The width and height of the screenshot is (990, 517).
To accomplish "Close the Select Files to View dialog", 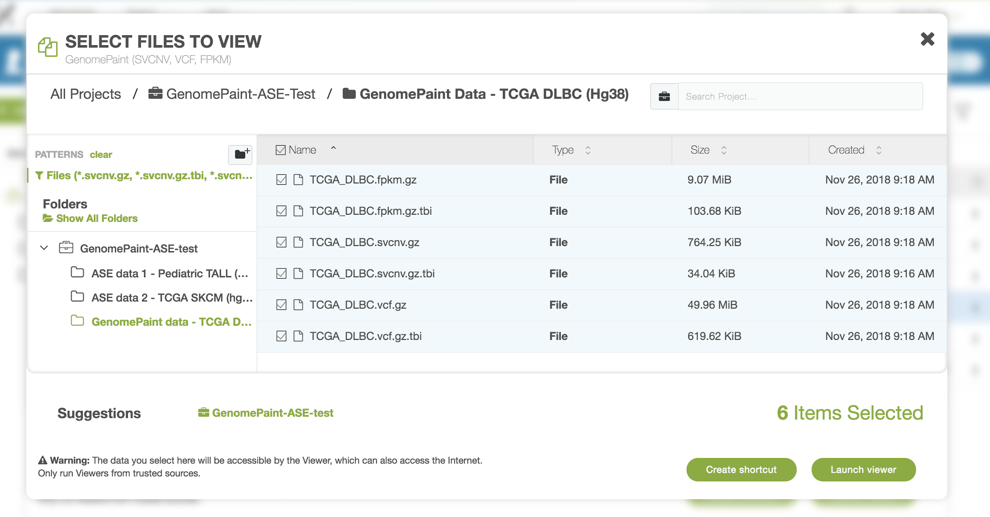I will point(927,39).
